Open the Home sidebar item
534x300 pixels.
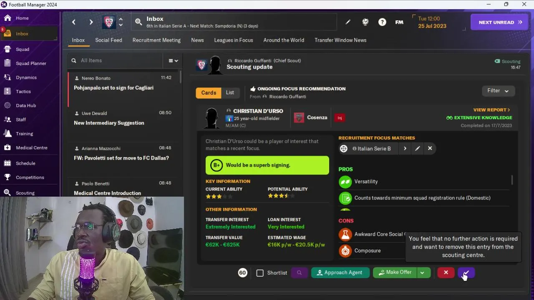tap(22, 18)
